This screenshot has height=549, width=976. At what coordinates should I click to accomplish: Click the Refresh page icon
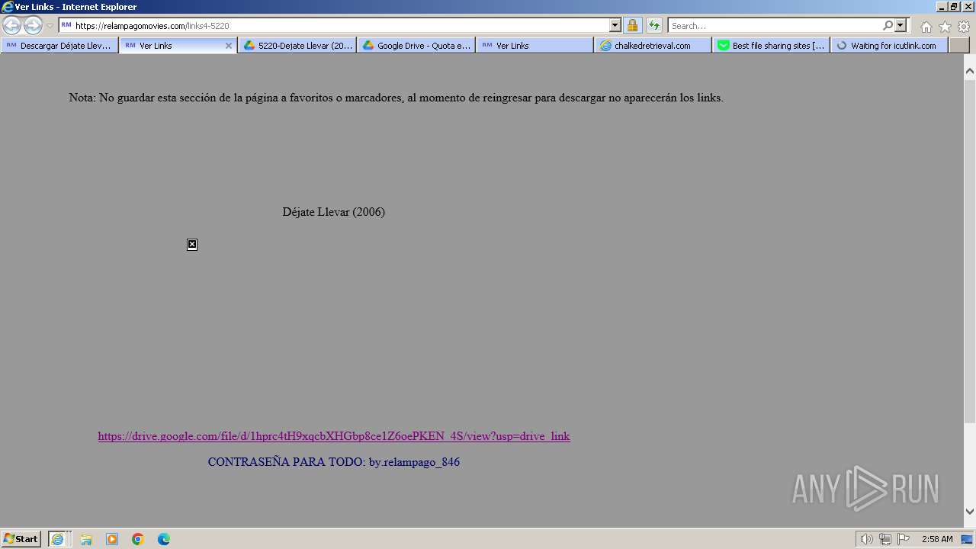pyautogui.click(x=653, y=25)
